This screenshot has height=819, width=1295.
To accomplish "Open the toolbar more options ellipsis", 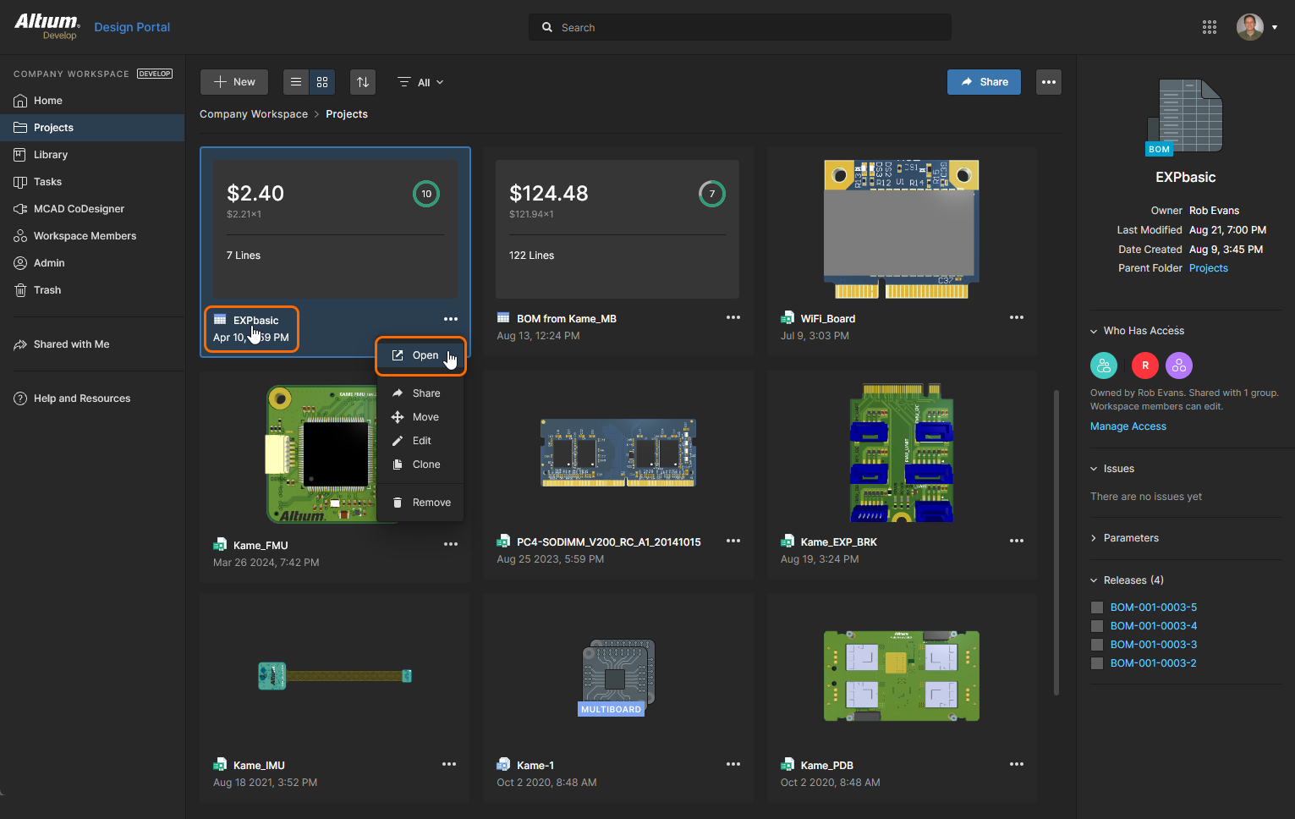I will click(1049, 82).
